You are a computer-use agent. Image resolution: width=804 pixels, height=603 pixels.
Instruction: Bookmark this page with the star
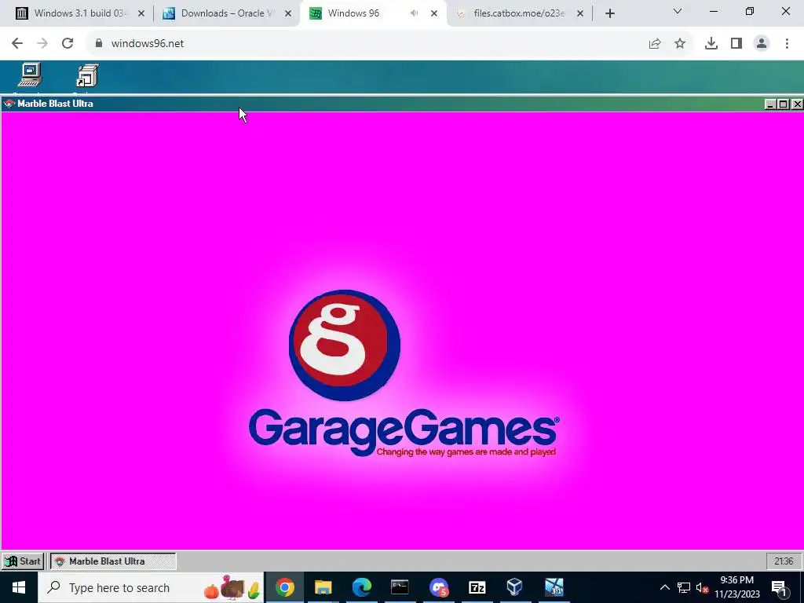pyautogui.click(x=680, y=43)
